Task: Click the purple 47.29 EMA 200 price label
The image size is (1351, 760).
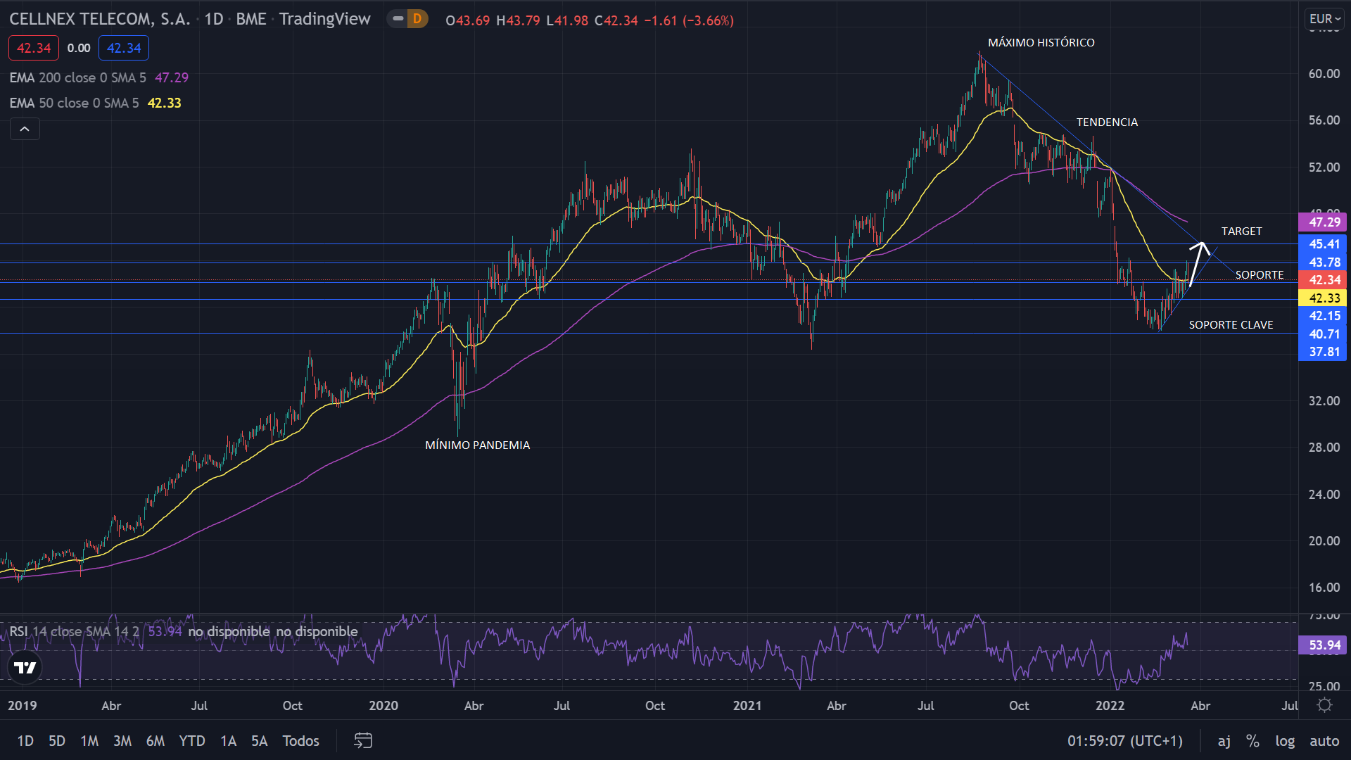Action: click(x=1323, y=222)
